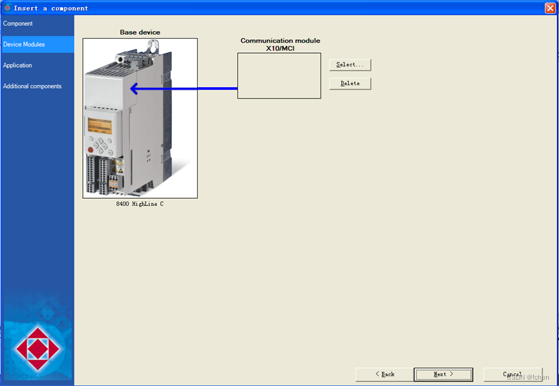Close the Insert a component window

point(550,8)
